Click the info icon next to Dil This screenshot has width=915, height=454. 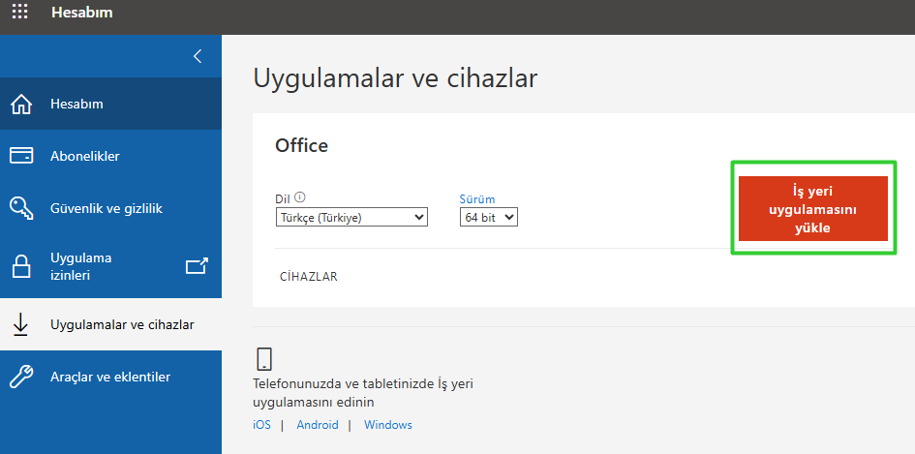[x=300, y=197]
